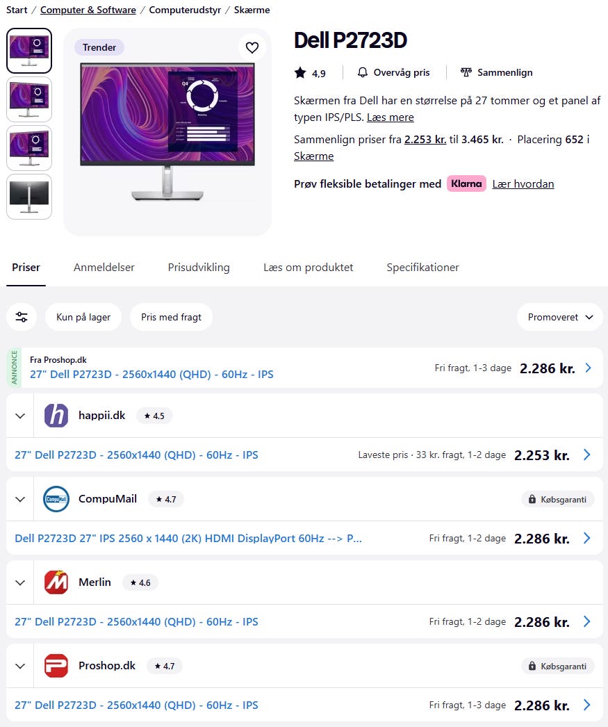
Task: Toggle the "Kun på lager" filter
Action: pos(83,317)
